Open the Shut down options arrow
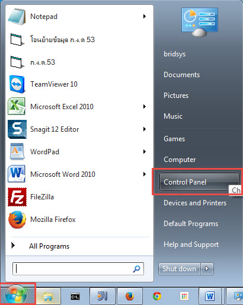The width and height of the screenshot is (243, 305). click(207, 269)
